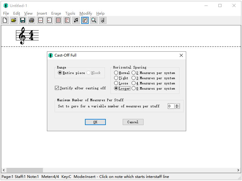The image size is (242, 181).
Task: Click the Save floppy disk icon
Action: (x=23, y=20)
